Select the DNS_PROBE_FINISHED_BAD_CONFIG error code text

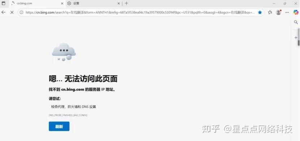pos(68,115)
